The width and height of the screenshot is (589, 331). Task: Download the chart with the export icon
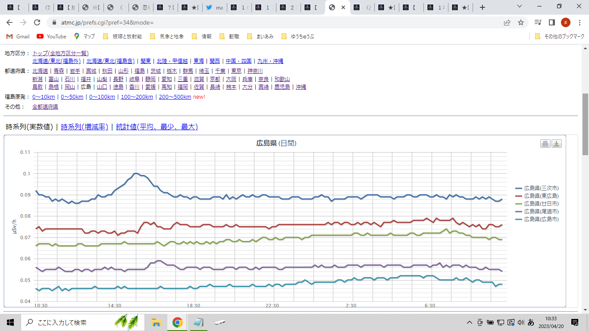click(x=557, y=144)
